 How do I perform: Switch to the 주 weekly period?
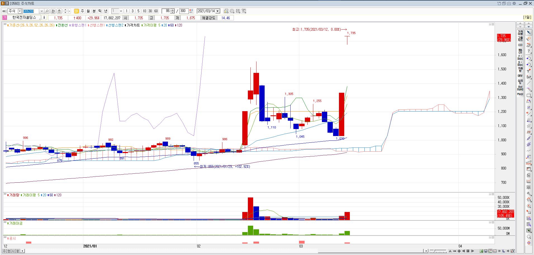(82, 11)
